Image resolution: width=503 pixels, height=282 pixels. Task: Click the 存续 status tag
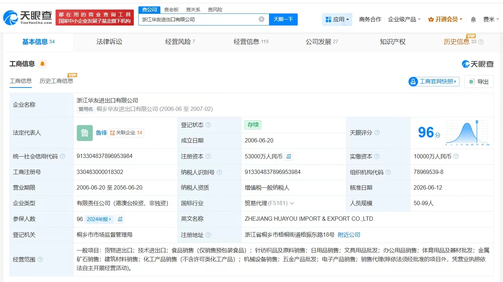[x=253, y=125]
